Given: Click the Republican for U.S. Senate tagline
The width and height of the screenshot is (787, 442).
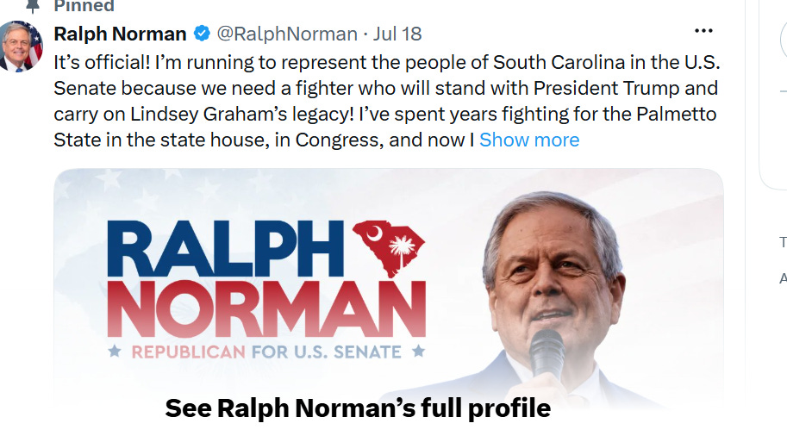Looking at the screenshot, I should pyautogui.click(x=266, y=352).
